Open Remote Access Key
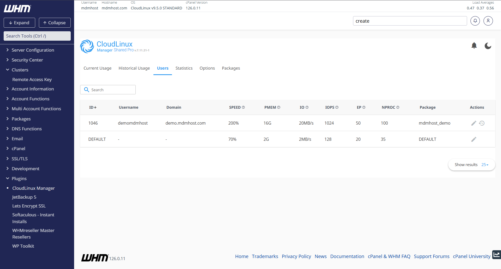This screenshot has width=501, height=269. pos(32,80)
